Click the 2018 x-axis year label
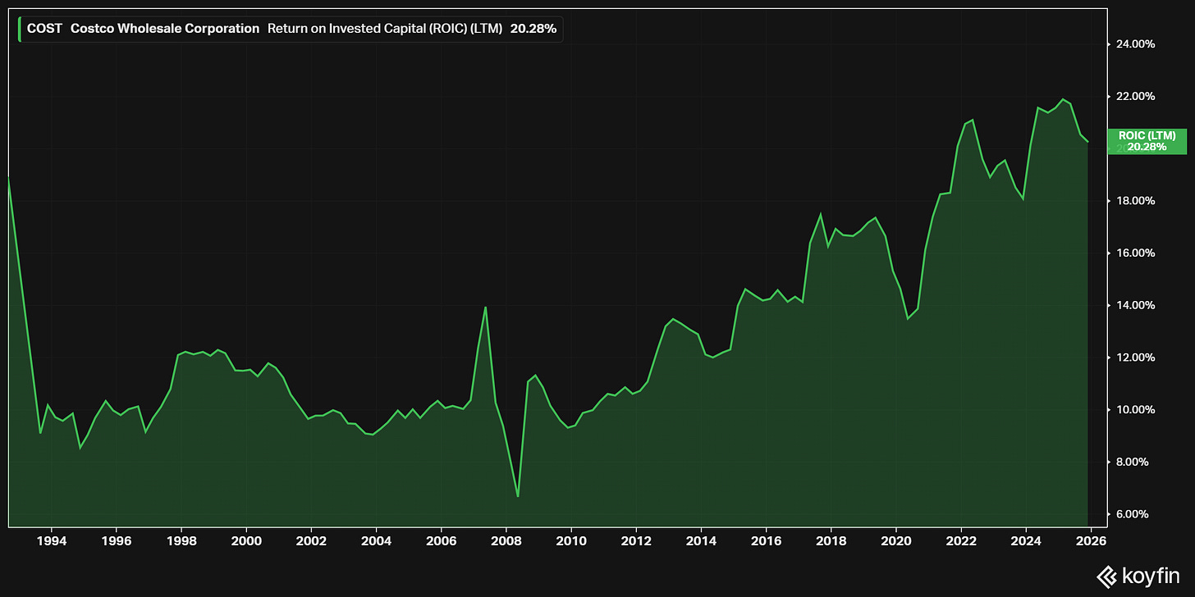The width and height of the screenshot is (1195, 597). 831,541
